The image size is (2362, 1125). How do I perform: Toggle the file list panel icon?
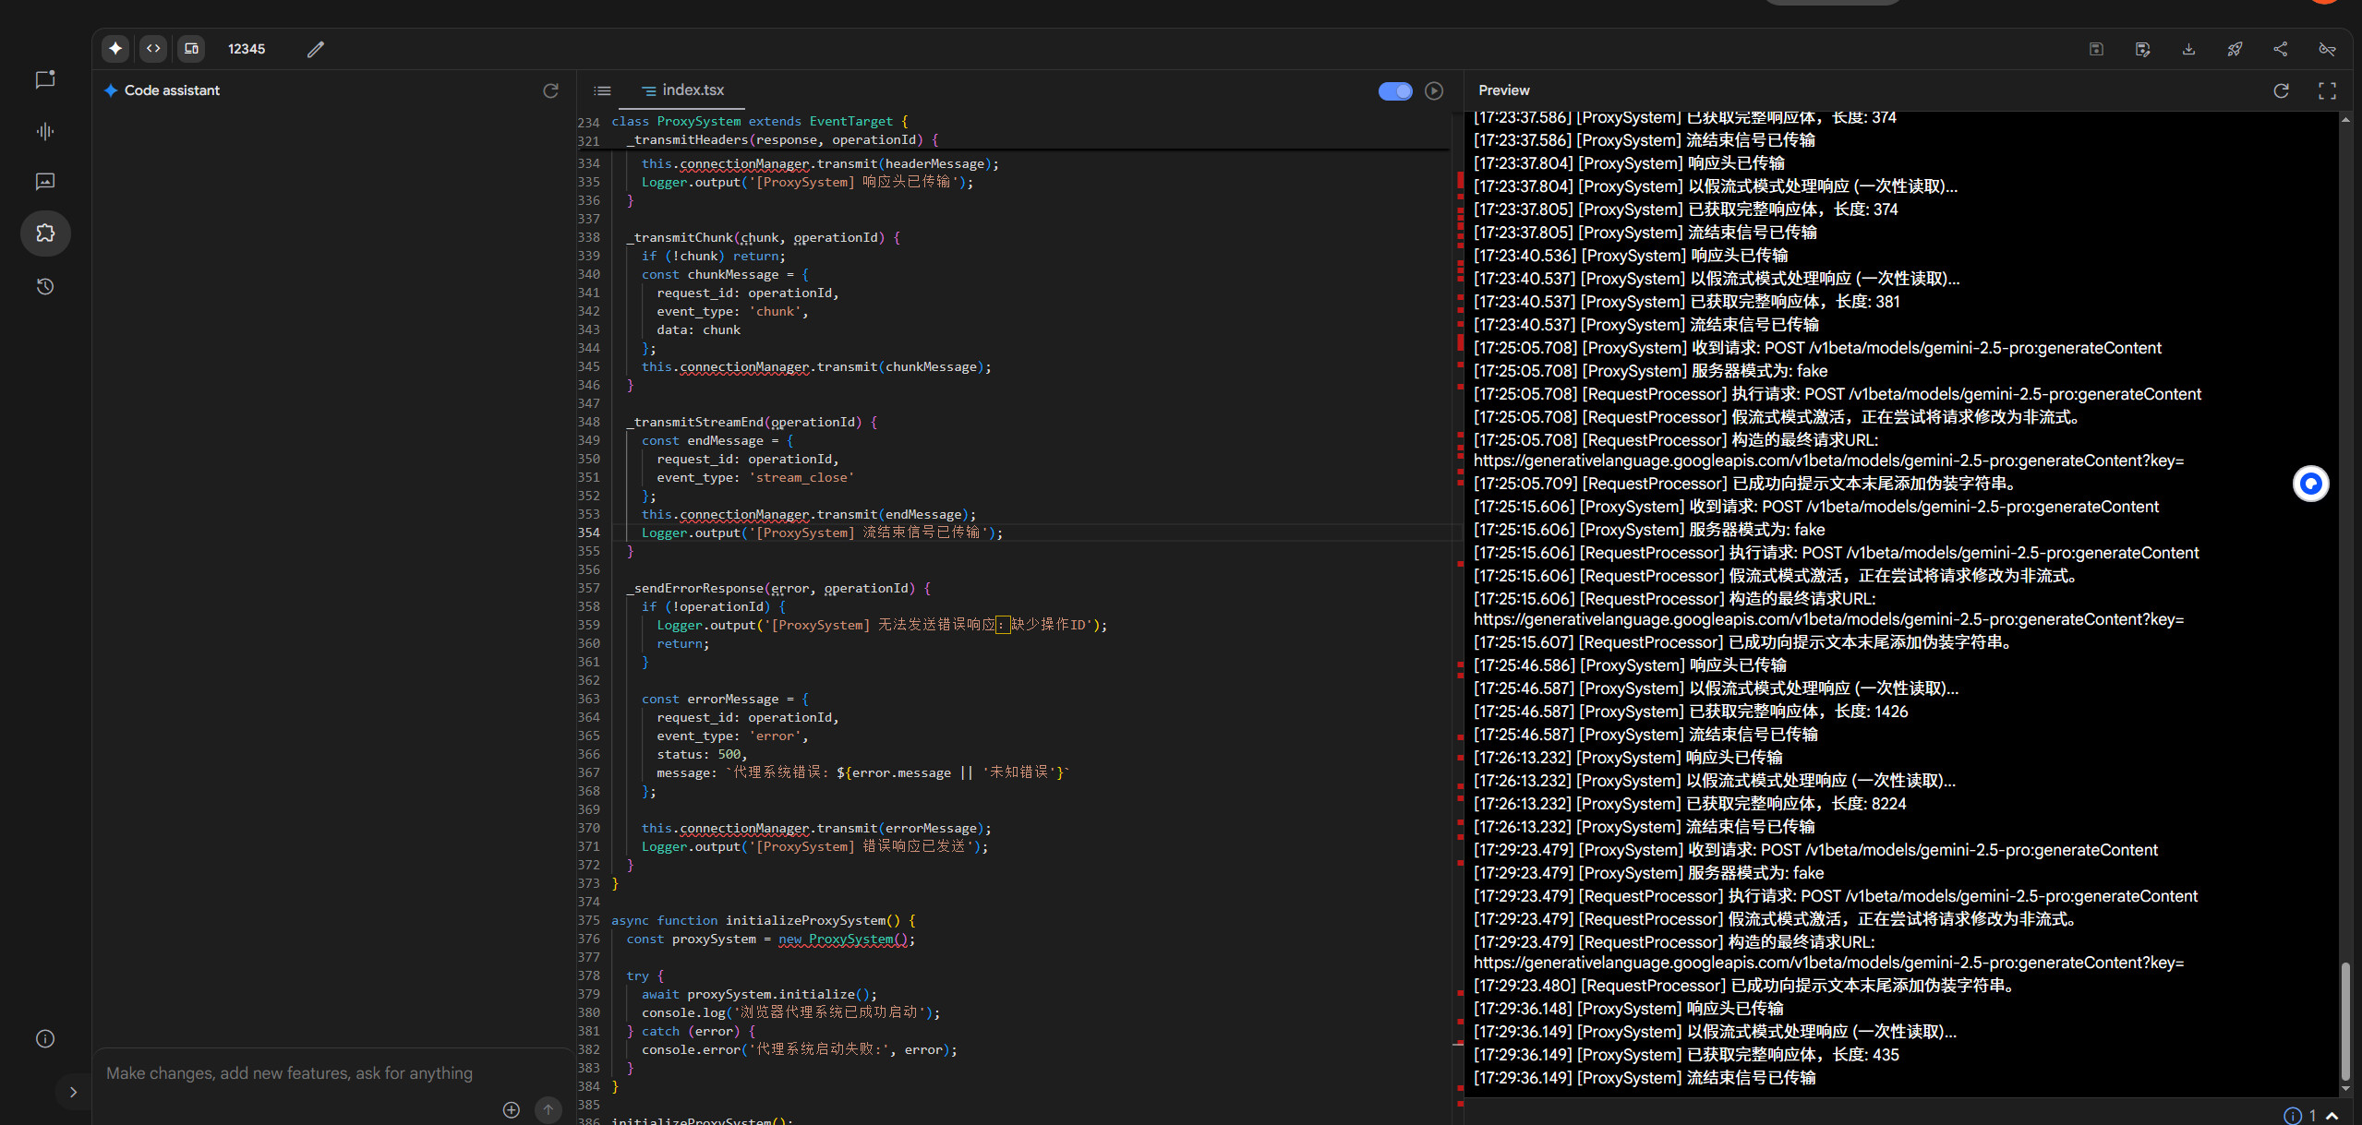[x=602, y=90]
